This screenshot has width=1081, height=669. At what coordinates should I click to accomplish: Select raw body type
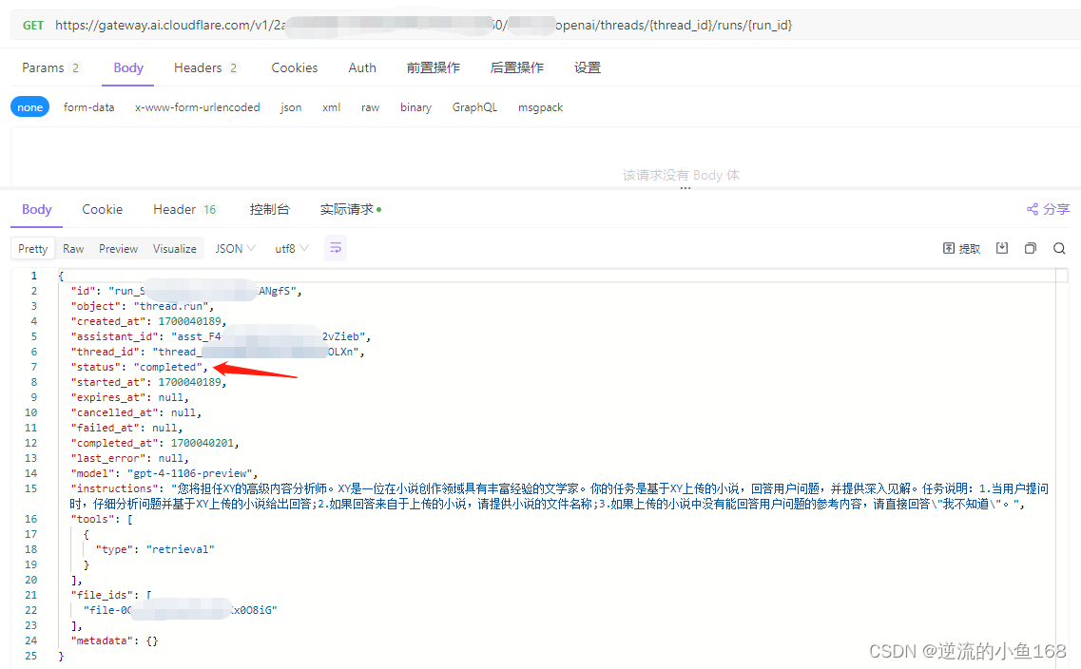coord(370,106)
